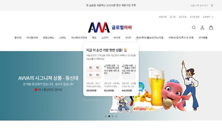222x139 pixels.
Task: Click the beer glass image in banner
Action: pyautogui.click(x=156, y=88)
